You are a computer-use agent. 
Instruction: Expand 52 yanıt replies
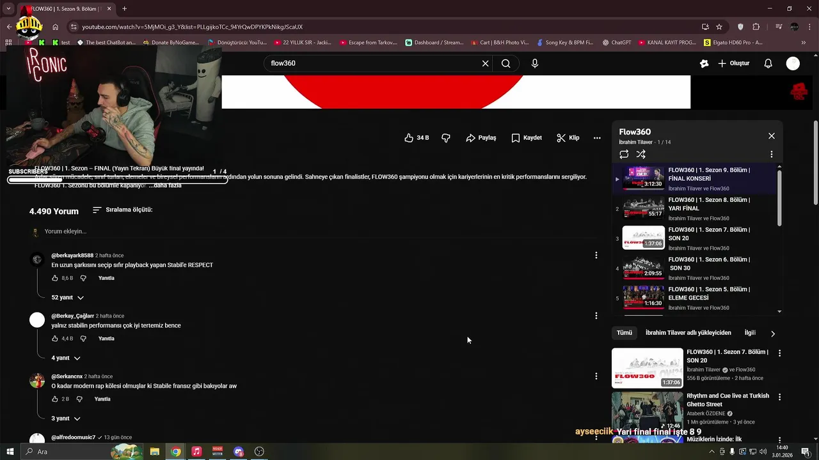68,298
